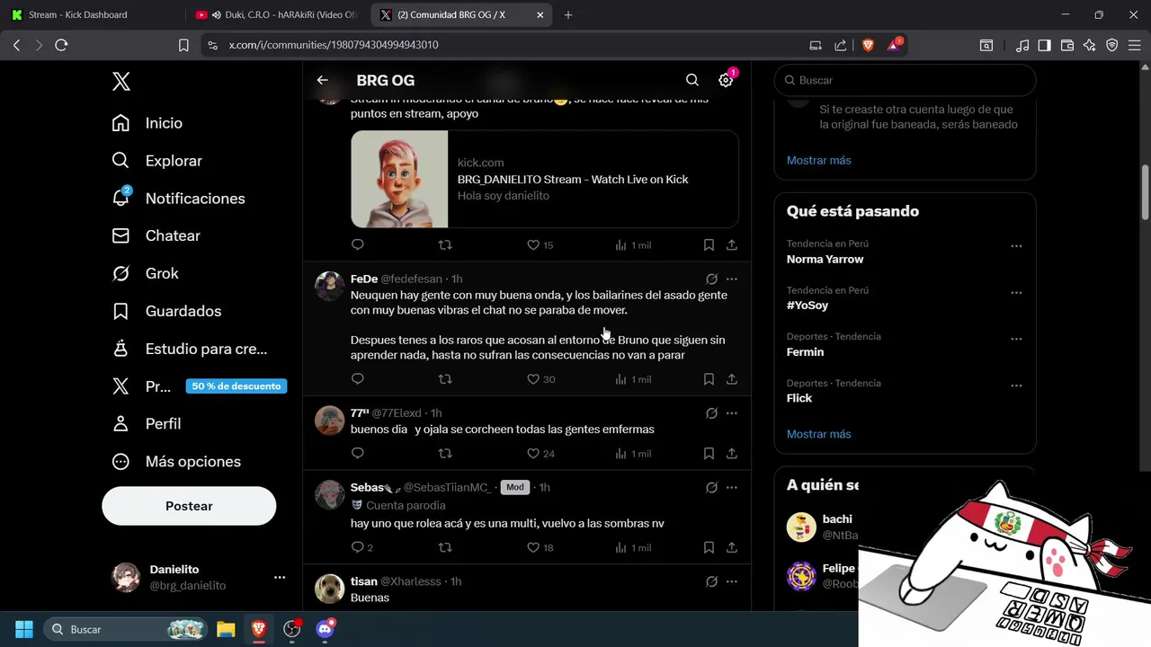This screenshot has height=647, width=1151.
Task: Open options for Norma Yarrow trend
Action: pos(1016,246)
